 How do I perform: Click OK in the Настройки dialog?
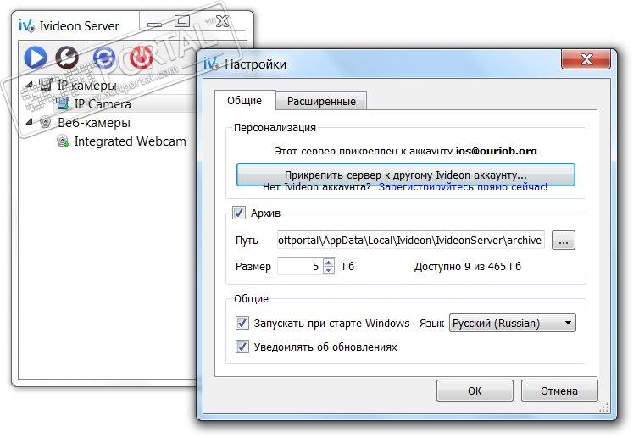(x=475, y=391)
